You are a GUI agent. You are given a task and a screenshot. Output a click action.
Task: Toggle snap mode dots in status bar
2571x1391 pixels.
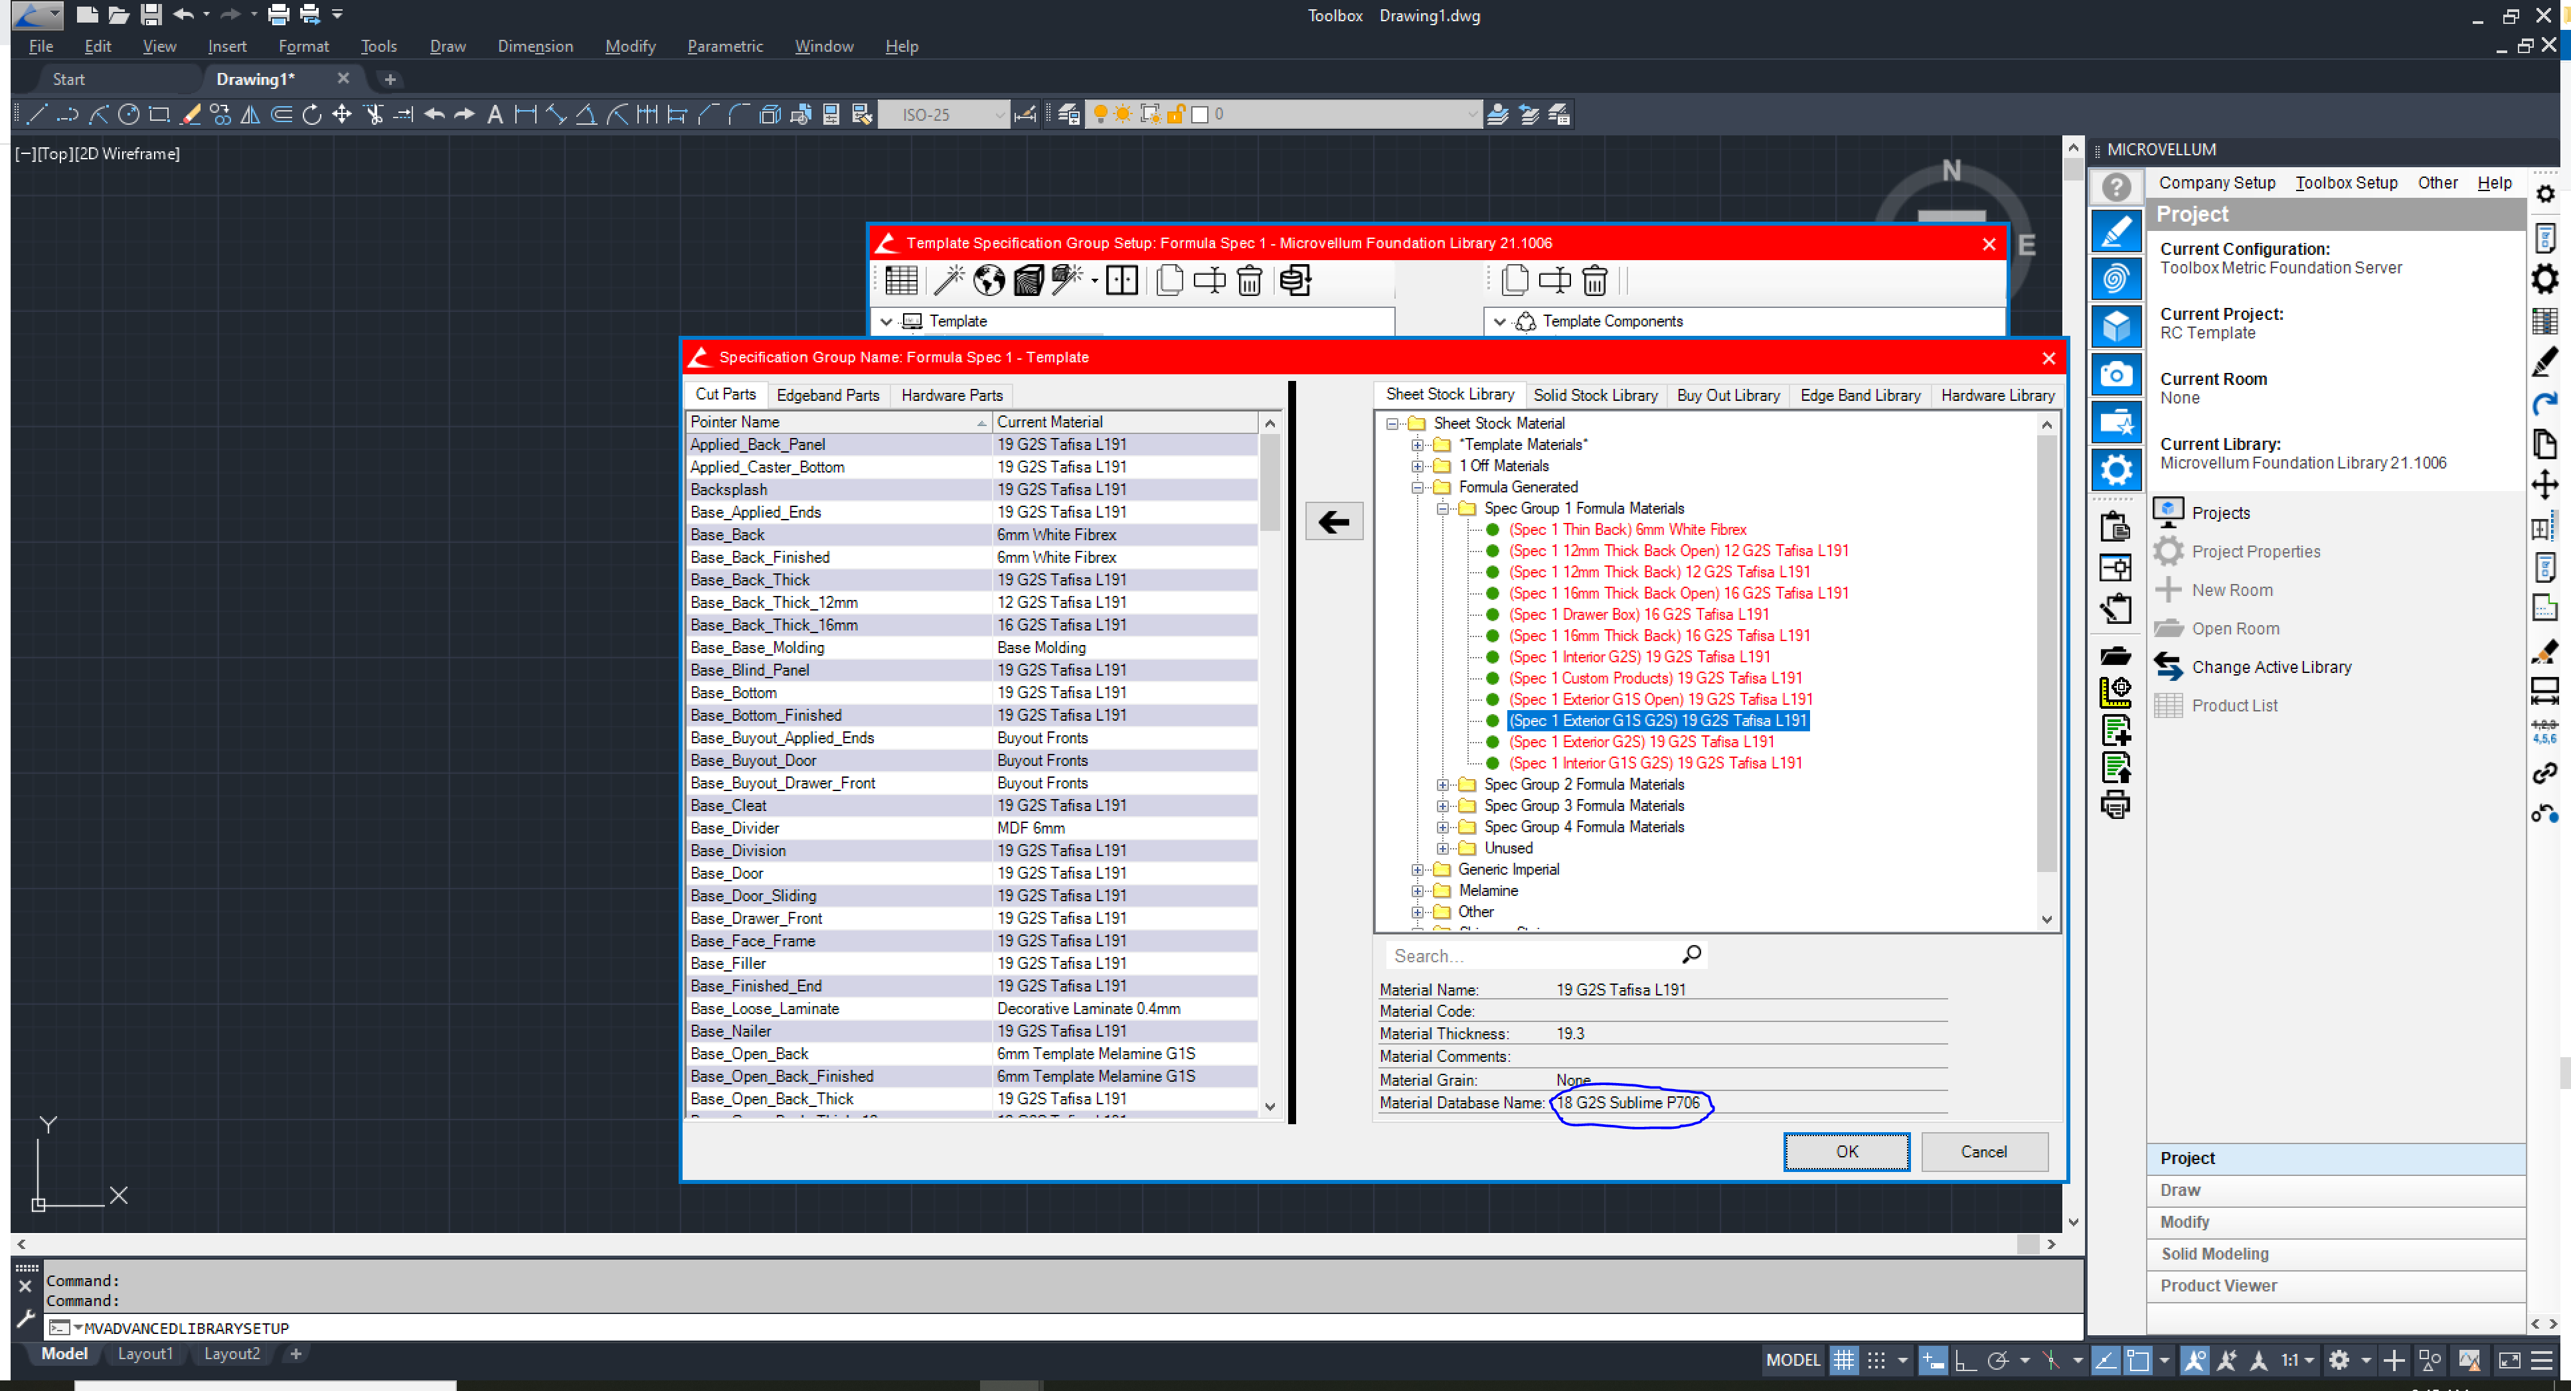point(1875,1360)
